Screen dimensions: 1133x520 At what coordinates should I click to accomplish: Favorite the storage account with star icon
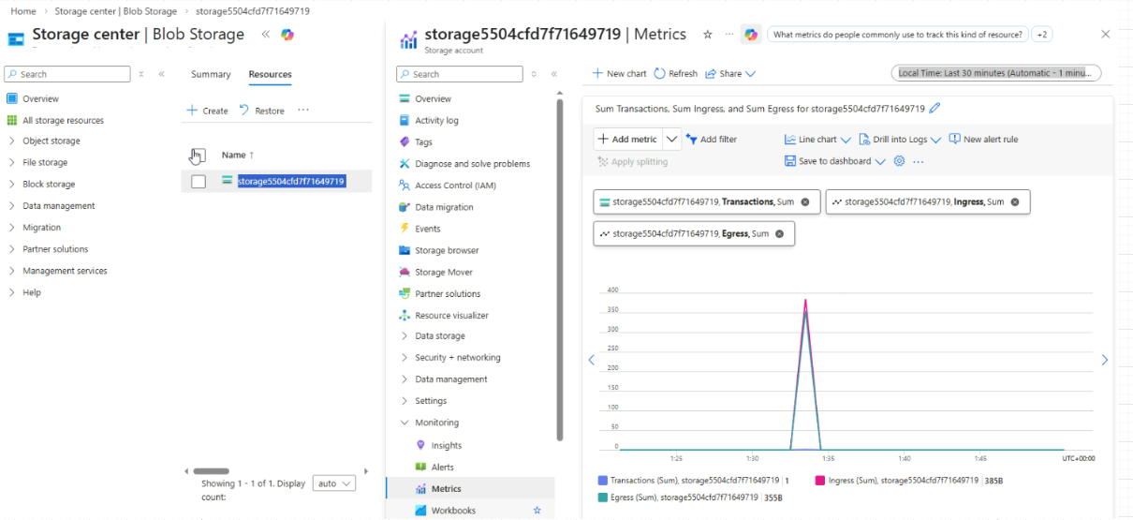(x=707, y=35)
